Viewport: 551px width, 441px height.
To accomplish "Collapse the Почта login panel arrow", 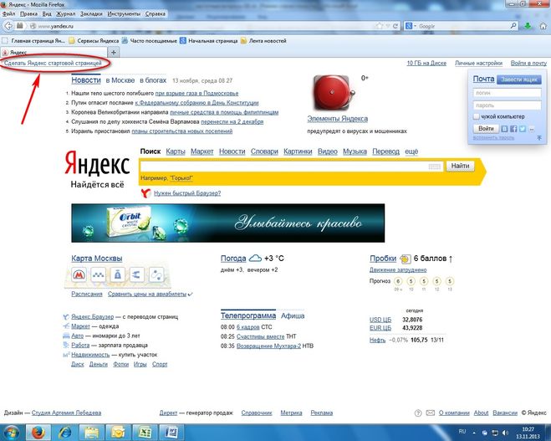I will (x=539, y=138).
